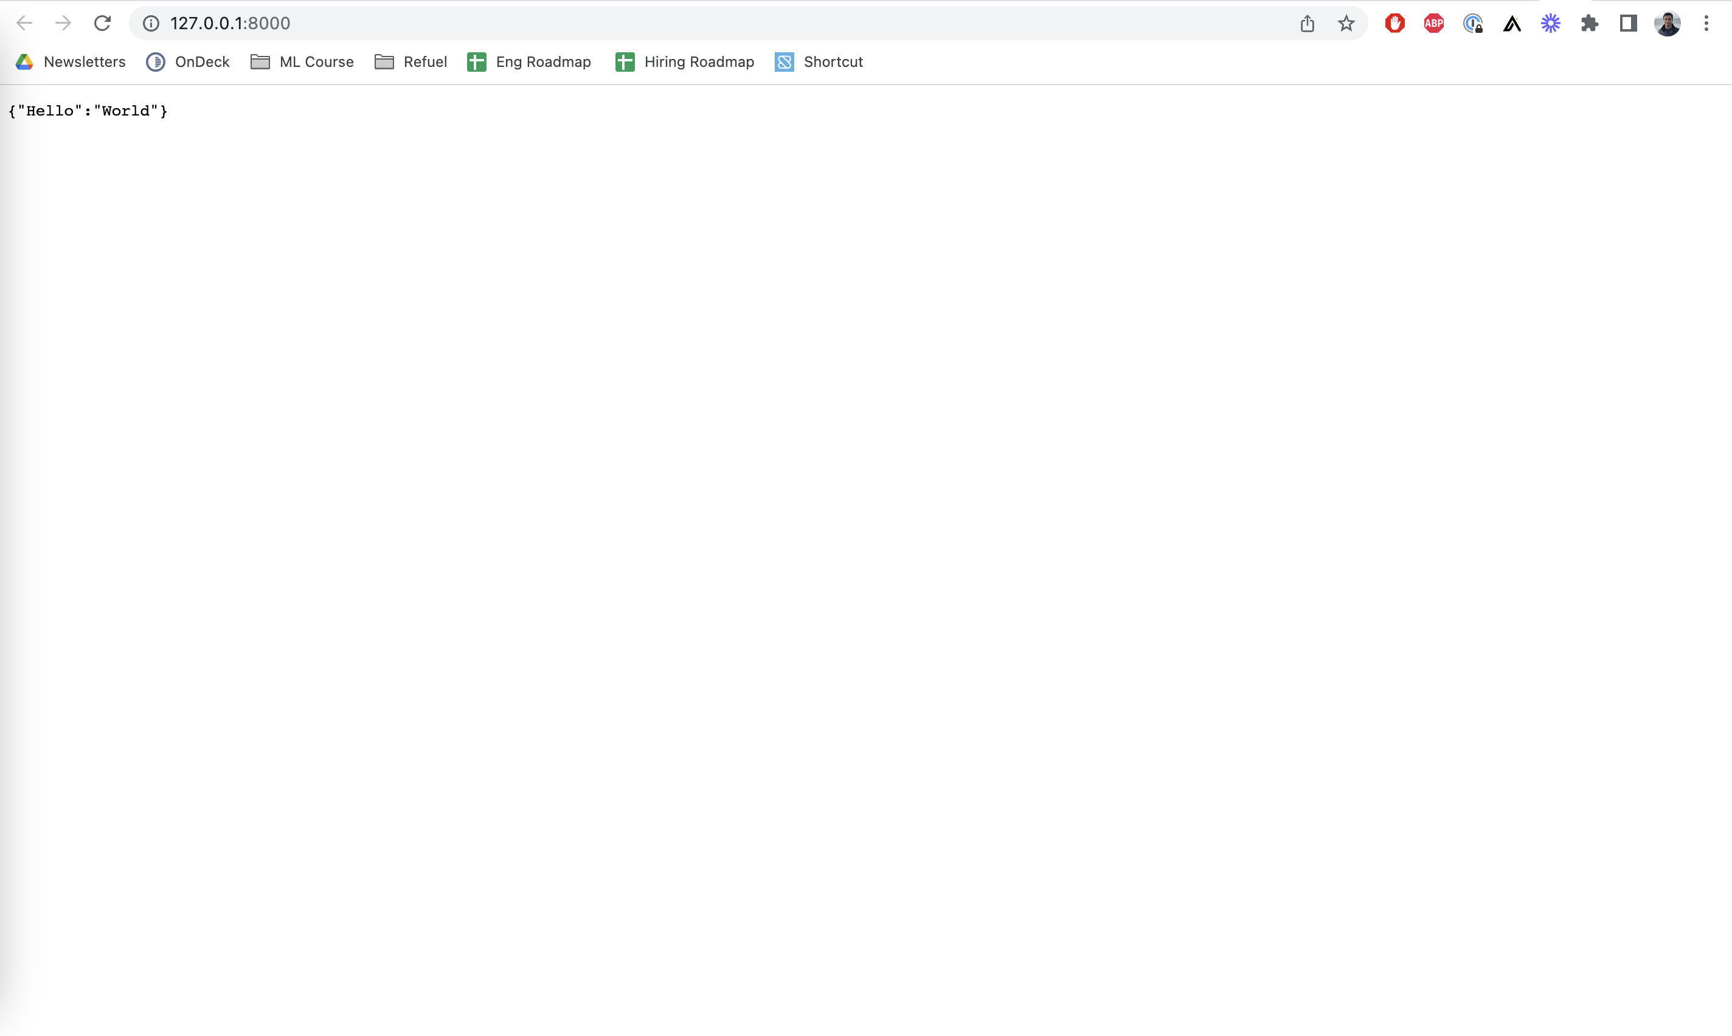Viewport: 1732px width, 1036px height.
Task: Open the red stop-hand ad blocker extension
Action: point(1394,24)
